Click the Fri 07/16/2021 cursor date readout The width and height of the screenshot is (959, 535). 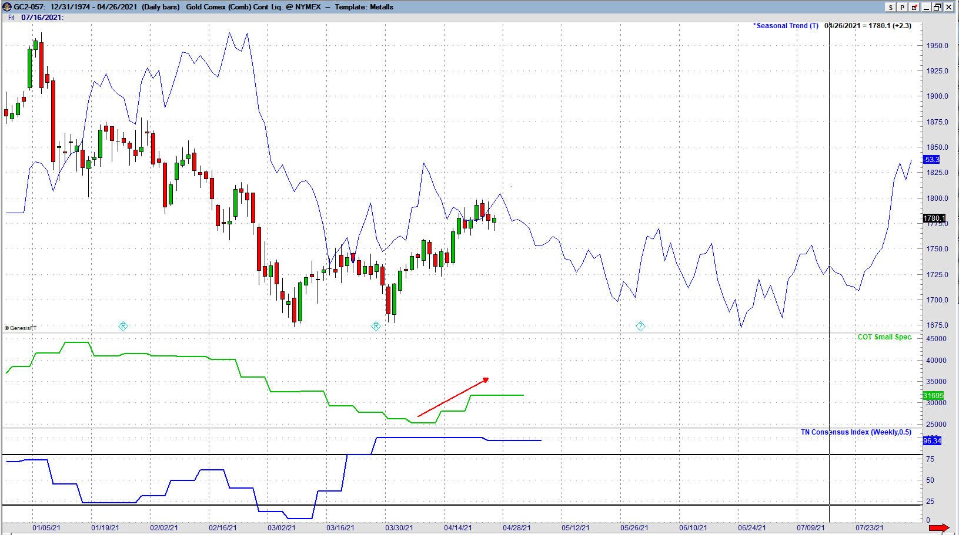click(x=36, y=18)
